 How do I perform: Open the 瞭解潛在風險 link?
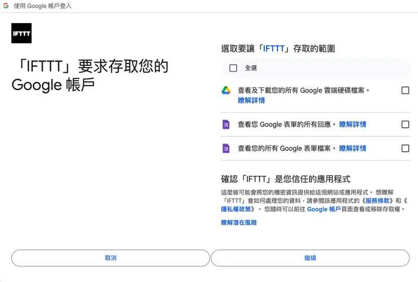(x=239, y=223)
